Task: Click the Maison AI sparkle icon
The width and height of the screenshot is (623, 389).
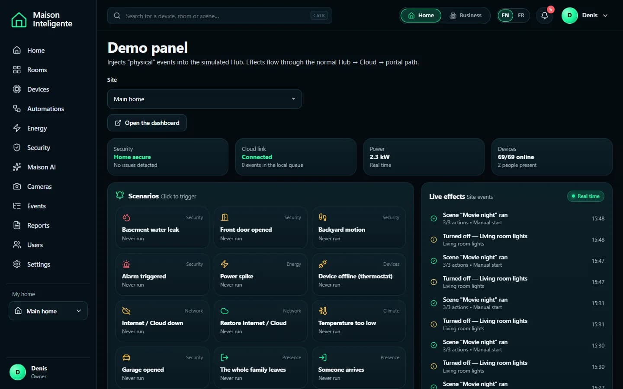Action: 17,167
